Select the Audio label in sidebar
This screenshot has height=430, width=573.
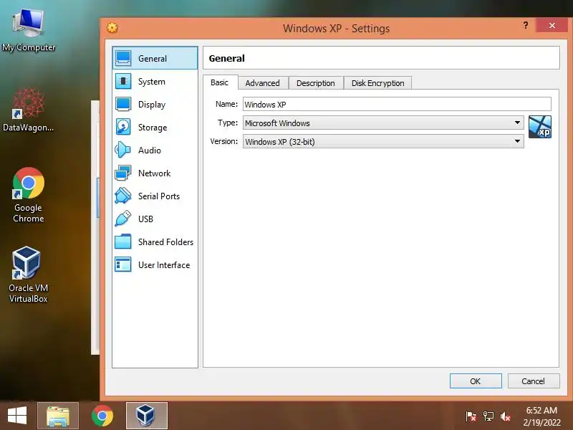point(150,150)
